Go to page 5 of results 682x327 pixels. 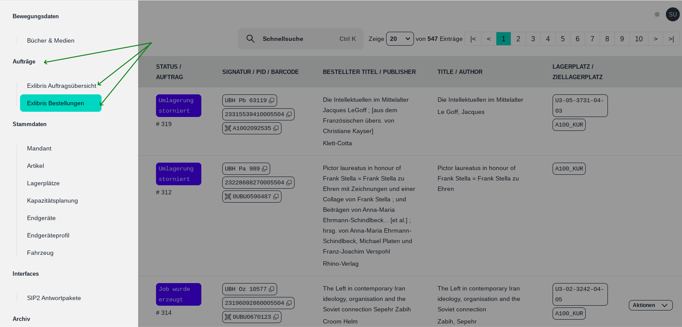click(x=563, y=39)
